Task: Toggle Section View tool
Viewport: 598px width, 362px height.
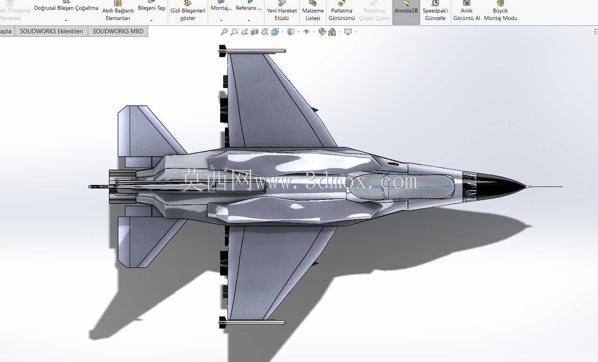Action: point(255,32)
